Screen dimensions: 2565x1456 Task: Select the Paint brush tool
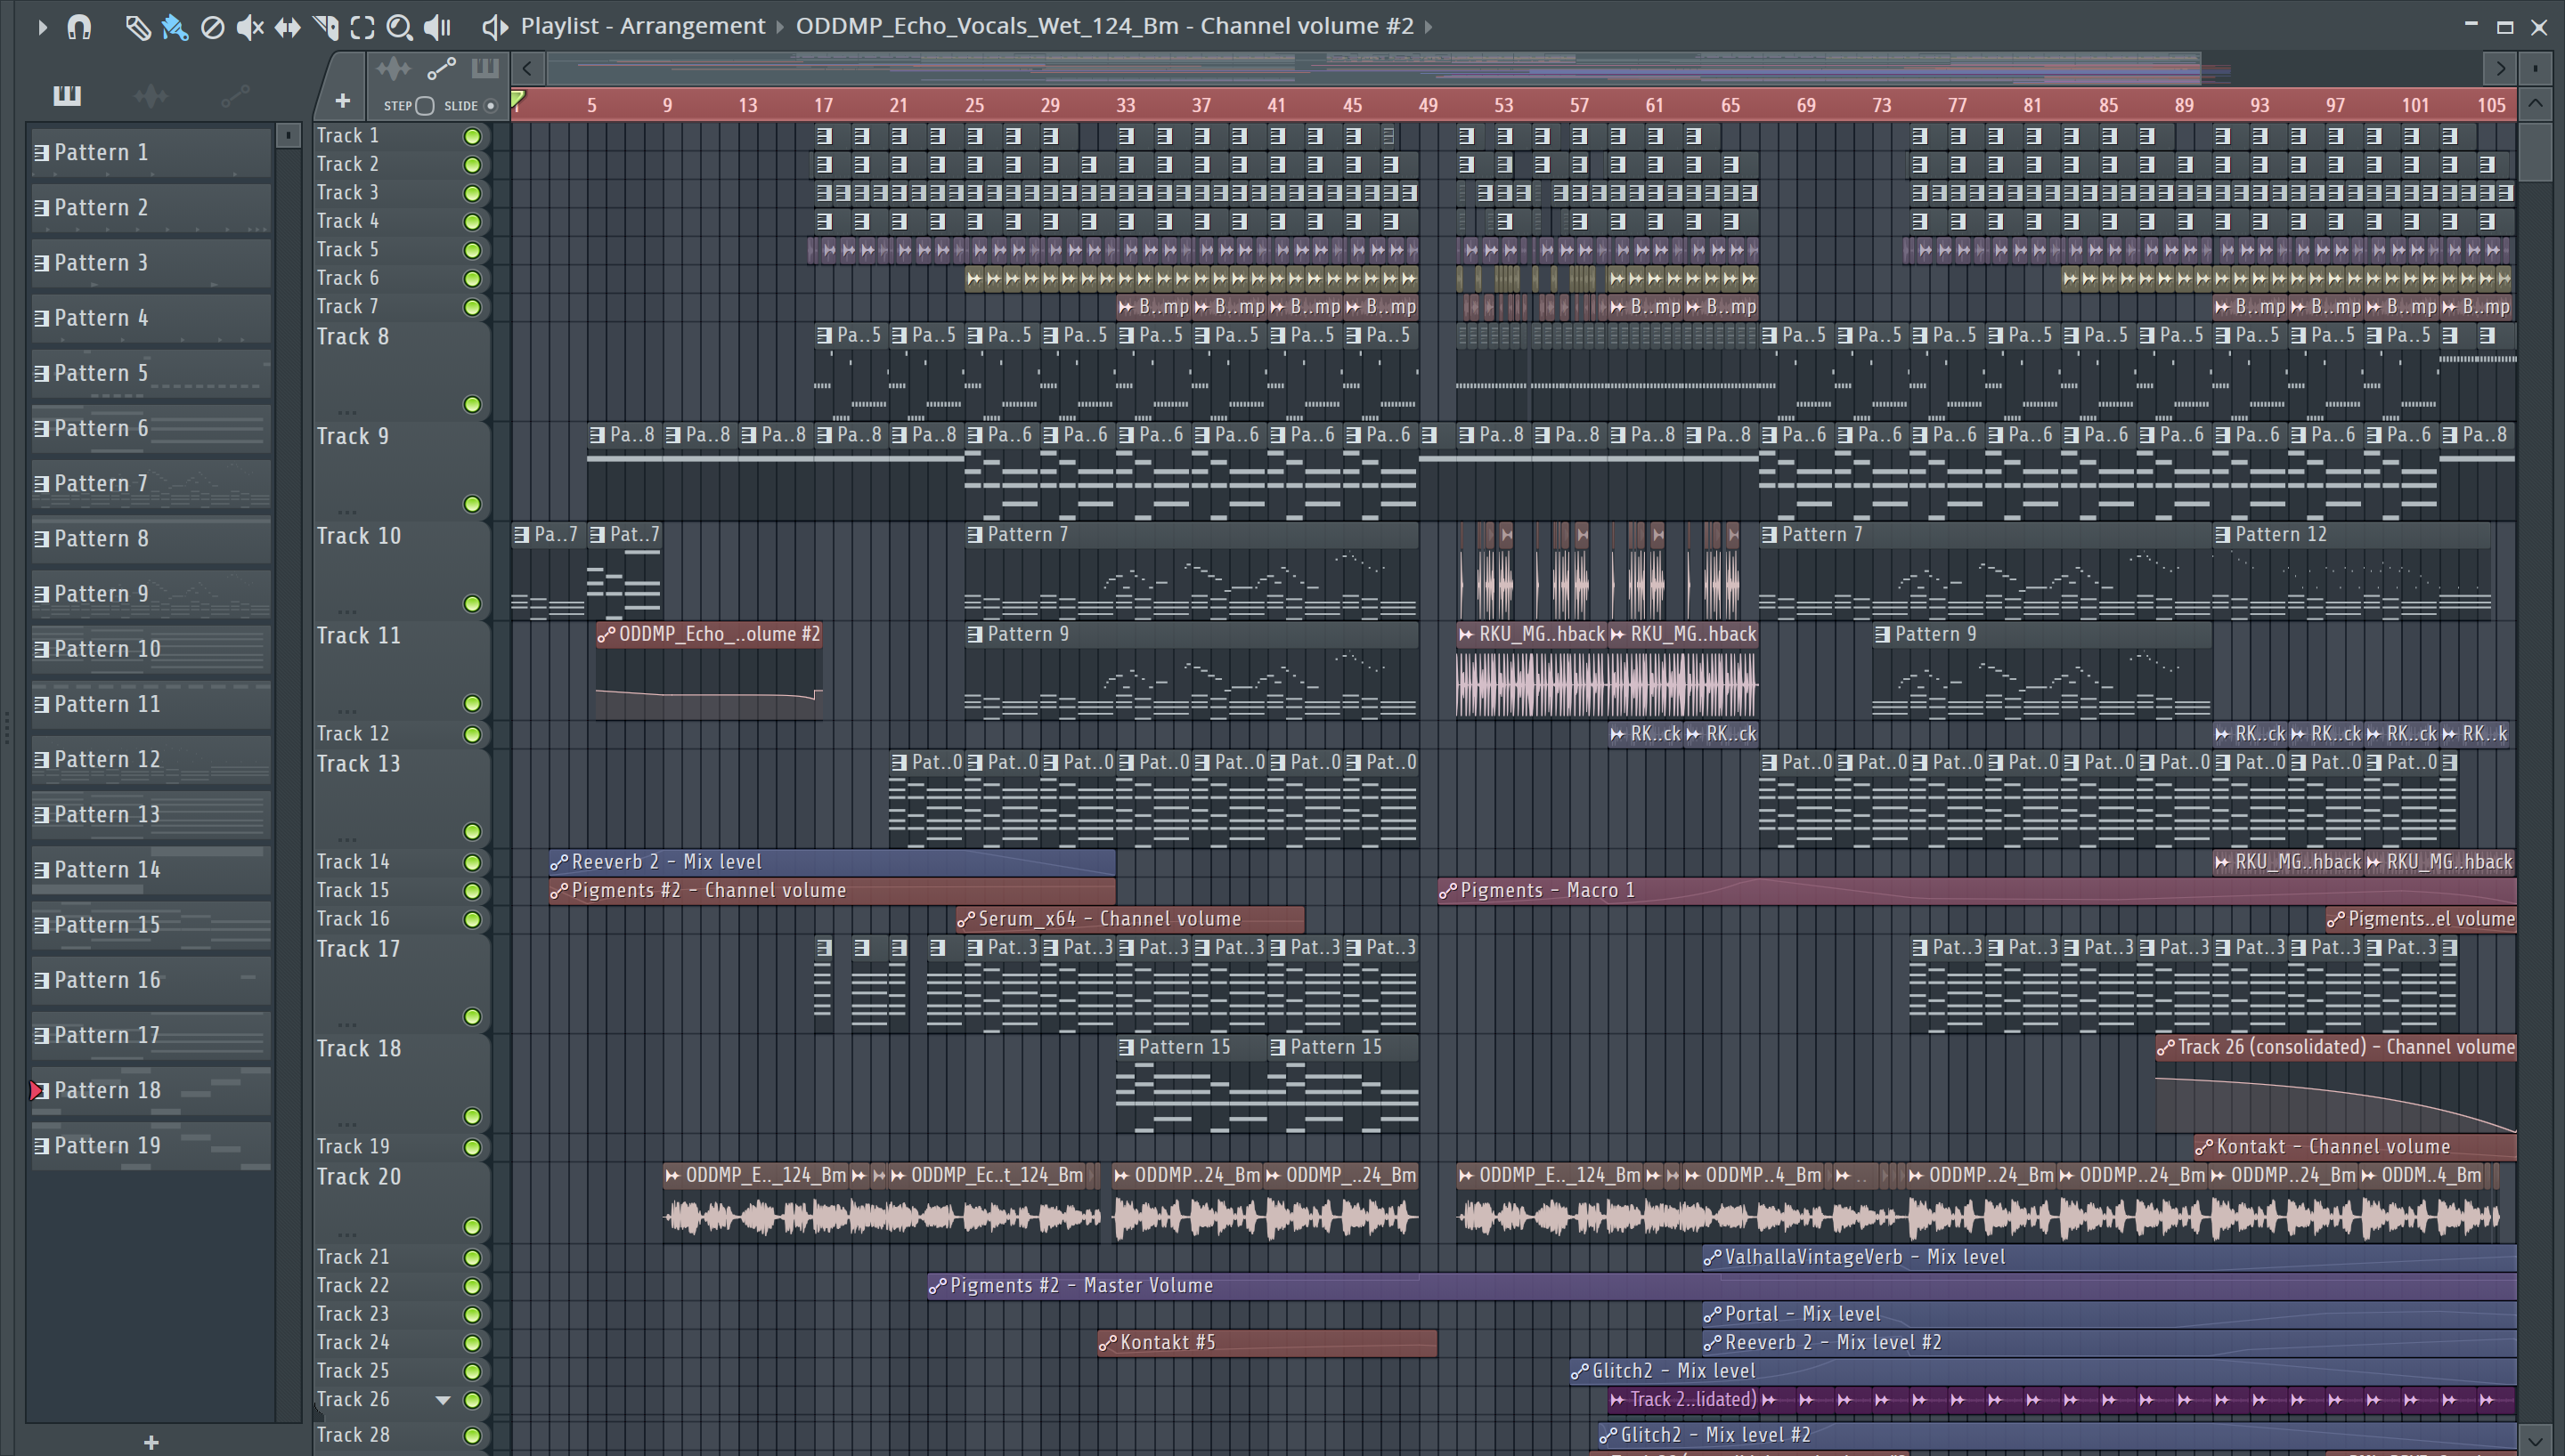point(175,27)
